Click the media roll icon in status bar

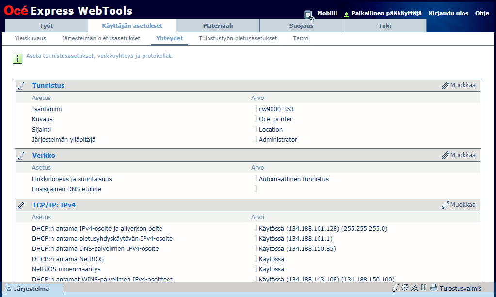(x=404, y=288)
